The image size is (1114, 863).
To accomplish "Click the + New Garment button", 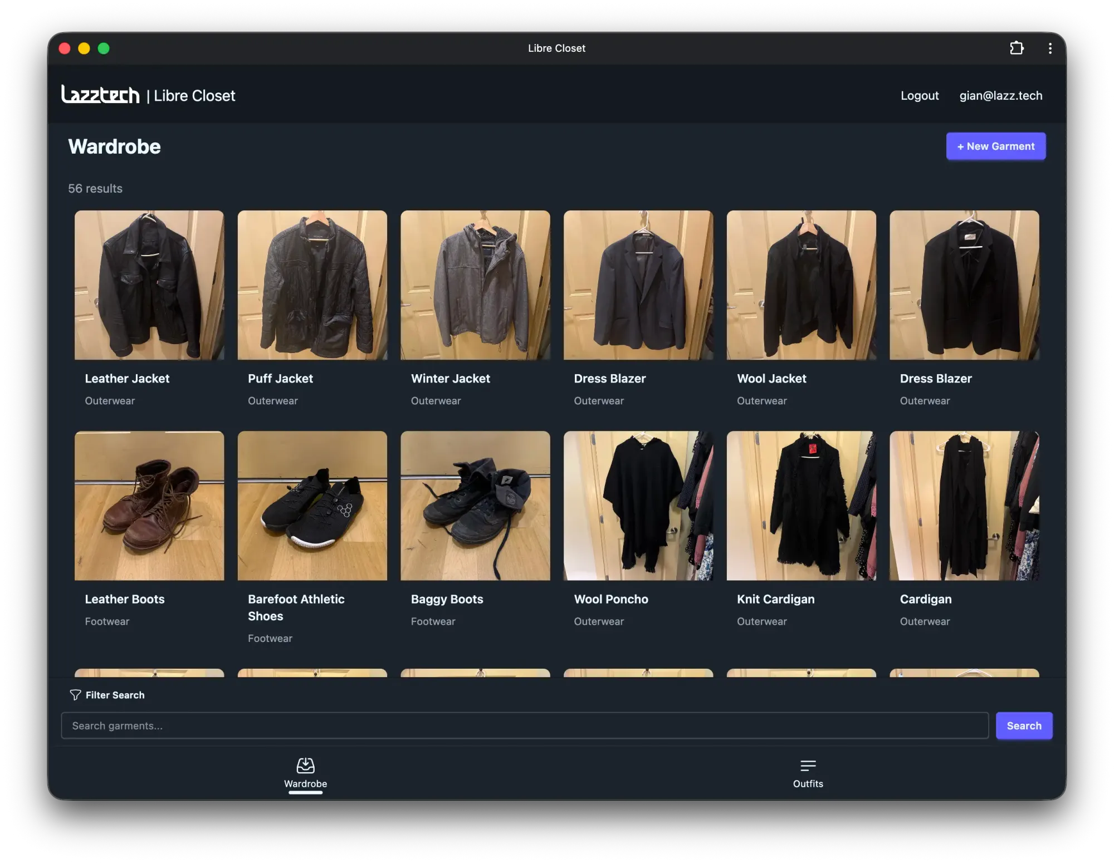I will (x=995, y=146).
